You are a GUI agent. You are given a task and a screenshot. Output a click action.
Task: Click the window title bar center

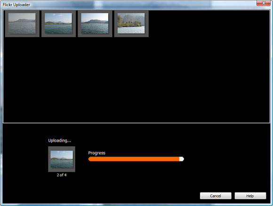coord(136,5)
